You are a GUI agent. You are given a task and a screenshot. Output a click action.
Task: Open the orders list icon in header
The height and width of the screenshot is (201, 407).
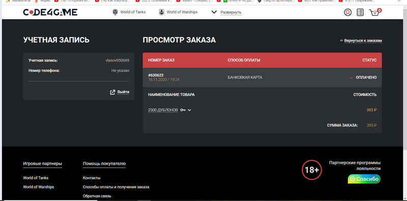click(x=360, y=12)
